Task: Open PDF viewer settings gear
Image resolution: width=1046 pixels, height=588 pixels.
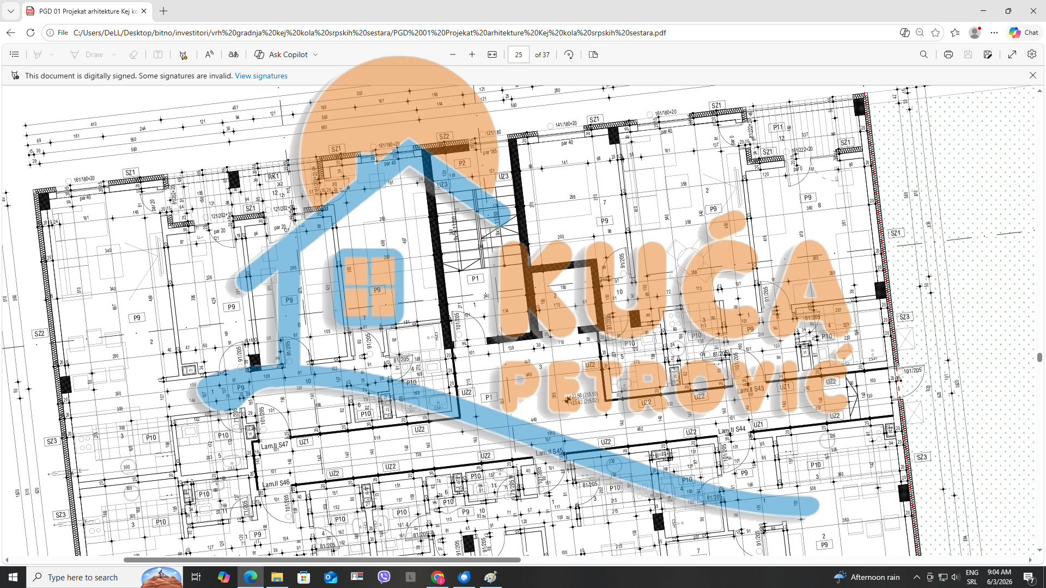Action: [1032, 54]
